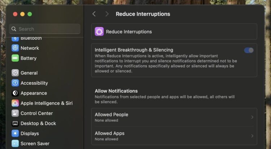Open Network settings pane

pyautogui.click(x=30, y=48)
